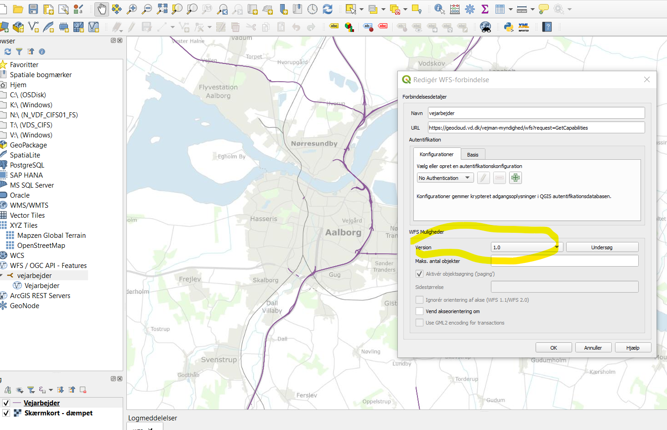Click the Save Project floppy icon
This screenshot has height=430, width=667.
[33, 9]
